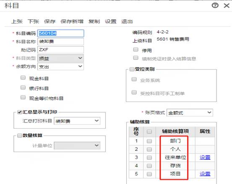Enable the 现金科目 checkbox
The height and width of the screenshot is (184, 232).
tap(23, 78)
